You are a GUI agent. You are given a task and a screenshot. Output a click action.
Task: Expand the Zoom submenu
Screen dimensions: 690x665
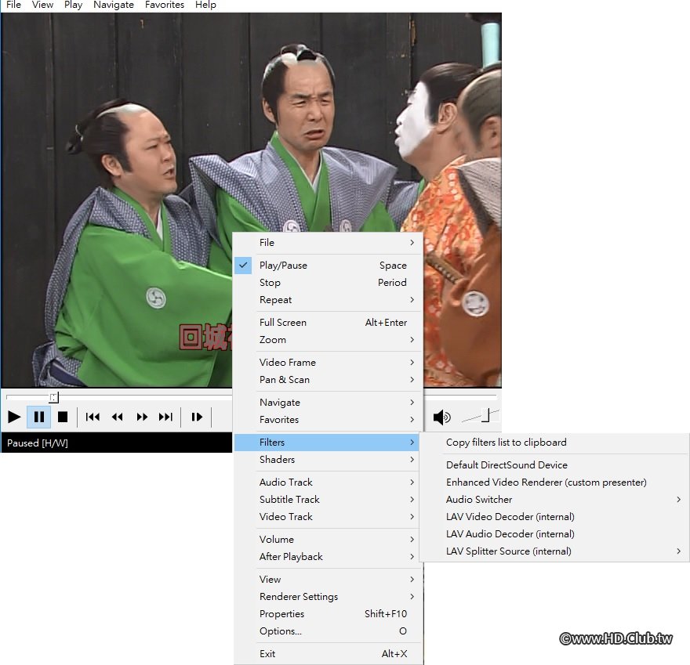click(328, 340)
